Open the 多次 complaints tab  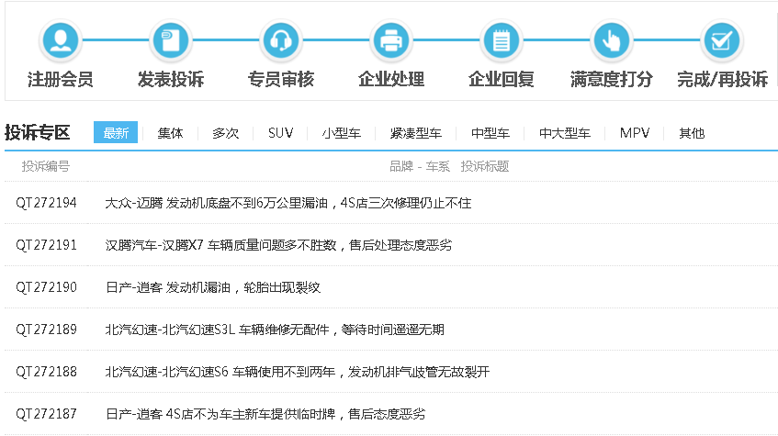click(225, 133)
